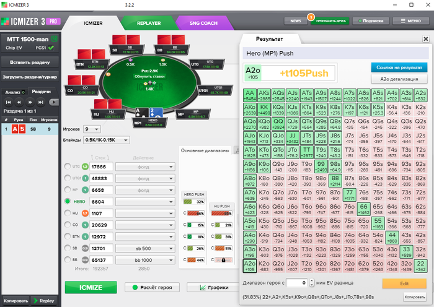Open the Основные диапазоны tab
Screen dimensions: 434x307
click(205, 150)
